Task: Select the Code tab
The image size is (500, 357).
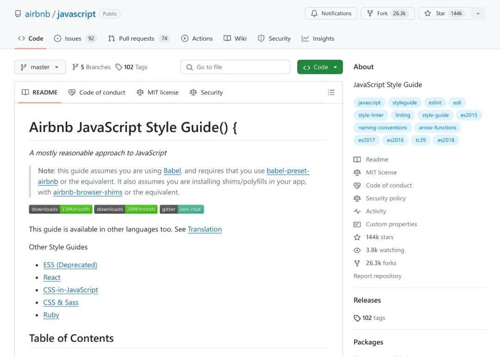Action: (31, 38)
